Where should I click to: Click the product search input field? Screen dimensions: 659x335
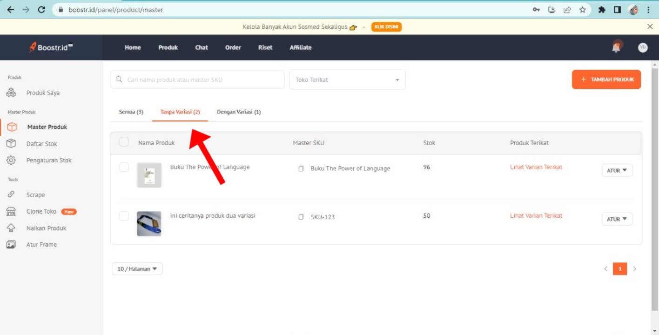point(197,80)
